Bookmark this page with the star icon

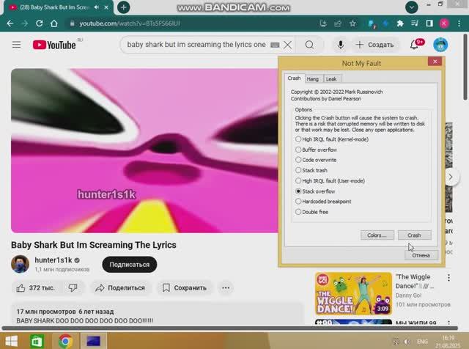coord(352,23)
